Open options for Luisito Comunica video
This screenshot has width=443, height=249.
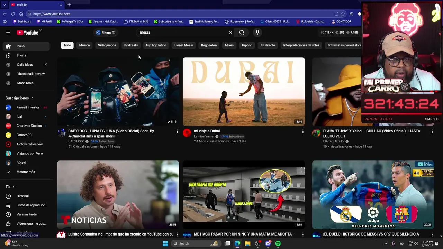tap(177, 234)
